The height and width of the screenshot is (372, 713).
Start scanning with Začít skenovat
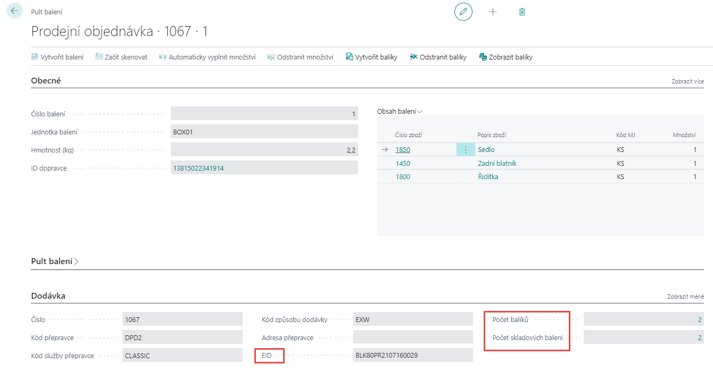coord(121,57)
